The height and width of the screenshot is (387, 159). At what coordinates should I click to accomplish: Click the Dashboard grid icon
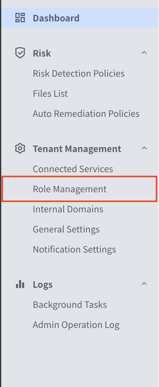(20, 18)
